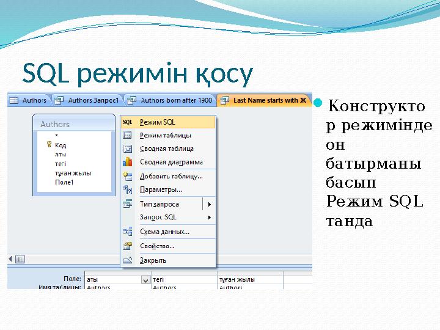440x330 pixels.
Task: Click the close icon beside Закрыть
Action: (x=127, y=260)
